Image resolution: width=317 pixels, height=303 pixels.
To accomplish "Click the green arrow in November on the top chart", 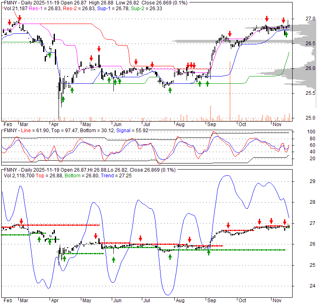I will click(286, 35).
